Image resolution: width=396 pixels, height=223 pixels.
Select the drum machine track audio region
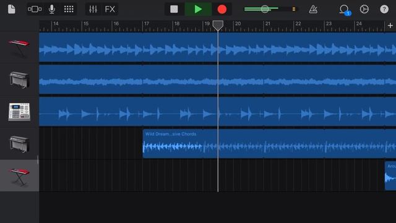point(217,111)
